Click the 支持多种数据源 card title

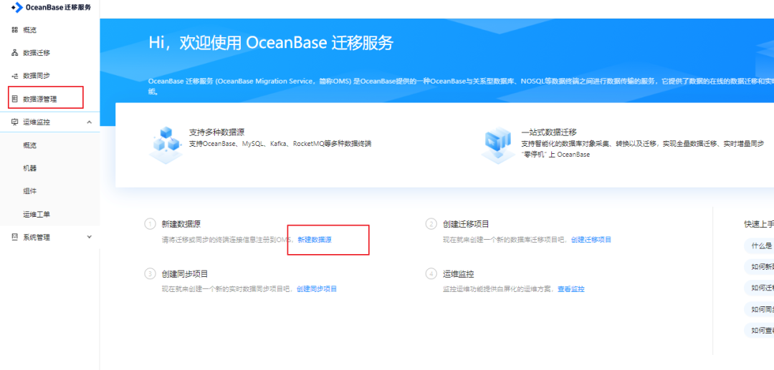(216, 132)
